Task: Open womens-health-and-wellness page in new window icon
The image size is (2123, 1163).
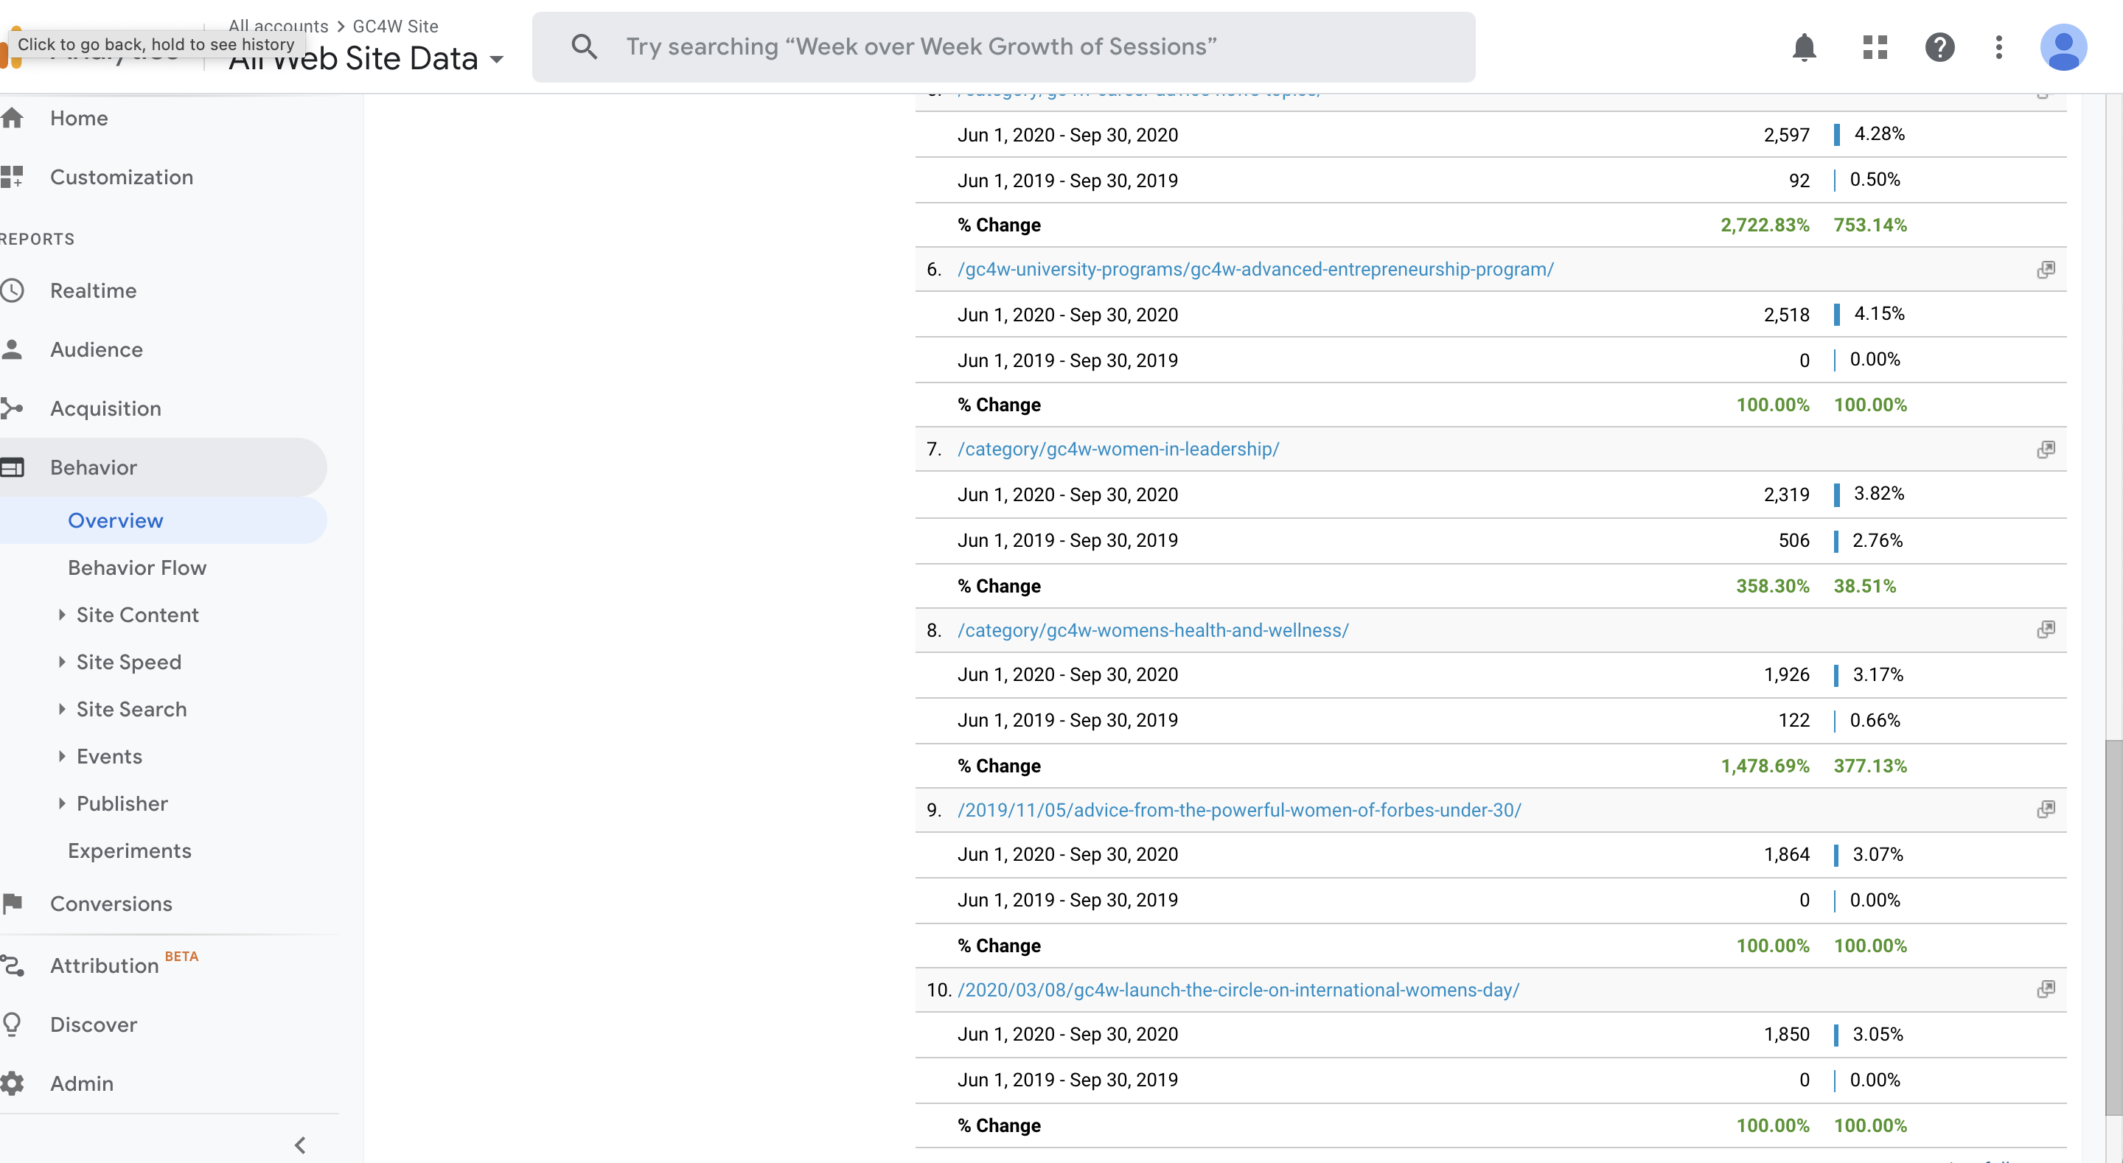Action: click(x=2046, y=629)
